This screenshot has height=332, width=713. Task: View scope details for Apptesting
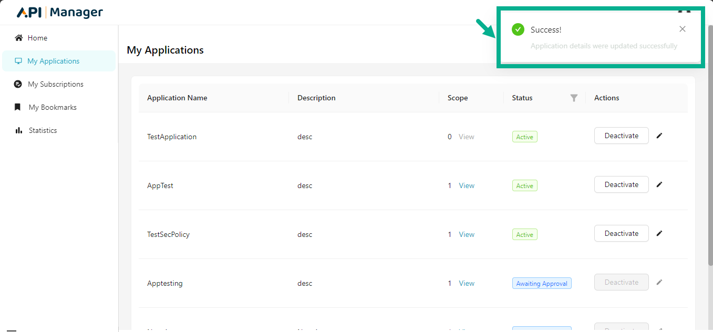pos(466,283)
